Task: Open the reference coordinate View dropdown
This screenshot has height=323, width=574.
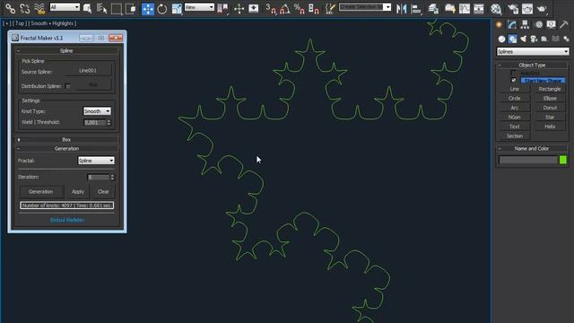Action: point(199,7)
